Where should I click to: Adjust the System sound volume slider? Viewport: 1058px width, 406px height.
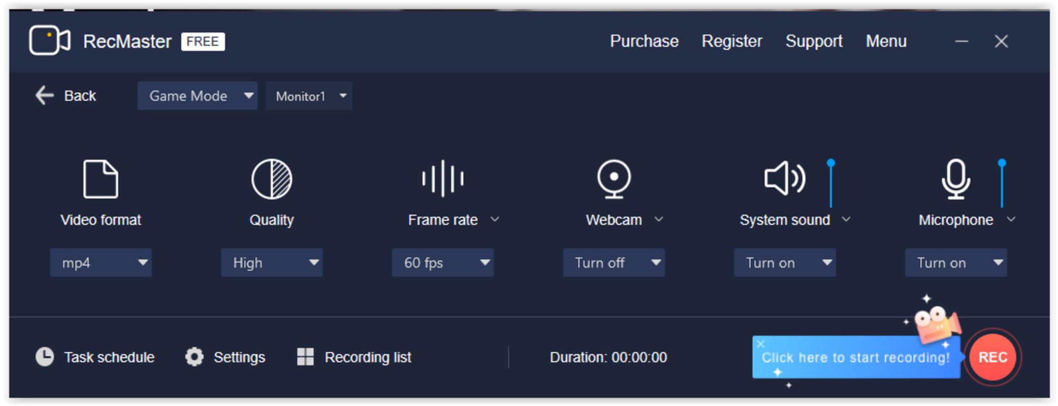831,183
